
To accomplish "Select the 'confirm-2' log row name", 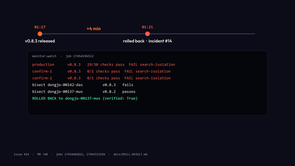I will 42,78.
